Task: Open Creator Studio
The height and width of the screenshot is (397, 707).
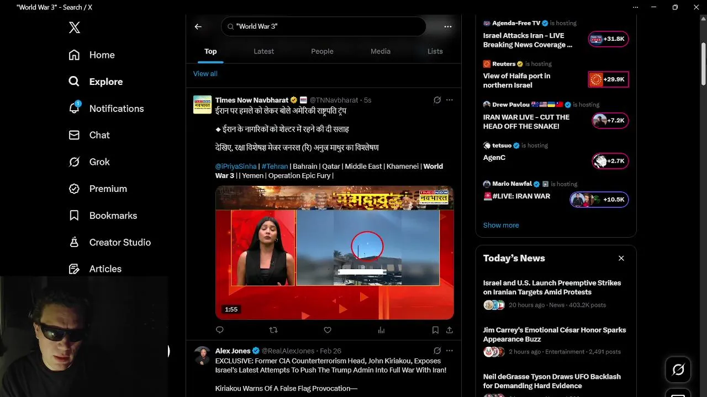Action: [109, 242]
